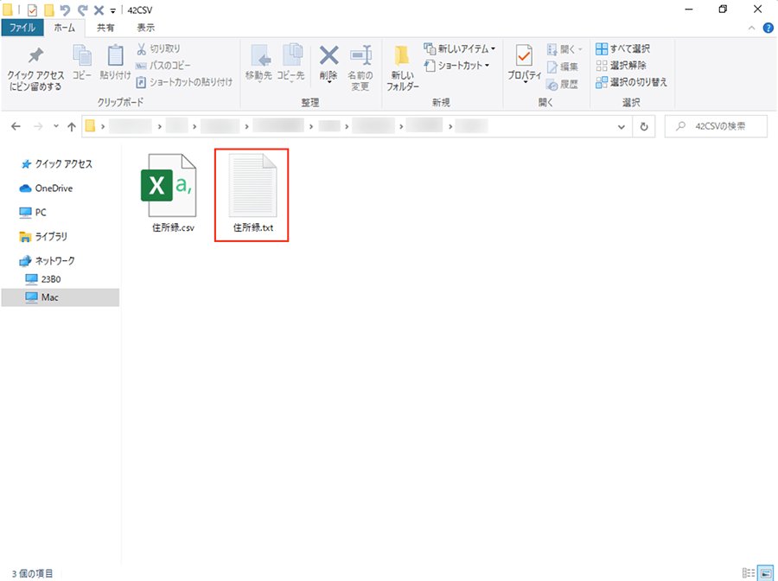
Task: Click Delete X in quick access toolbar
Action: 99,10
